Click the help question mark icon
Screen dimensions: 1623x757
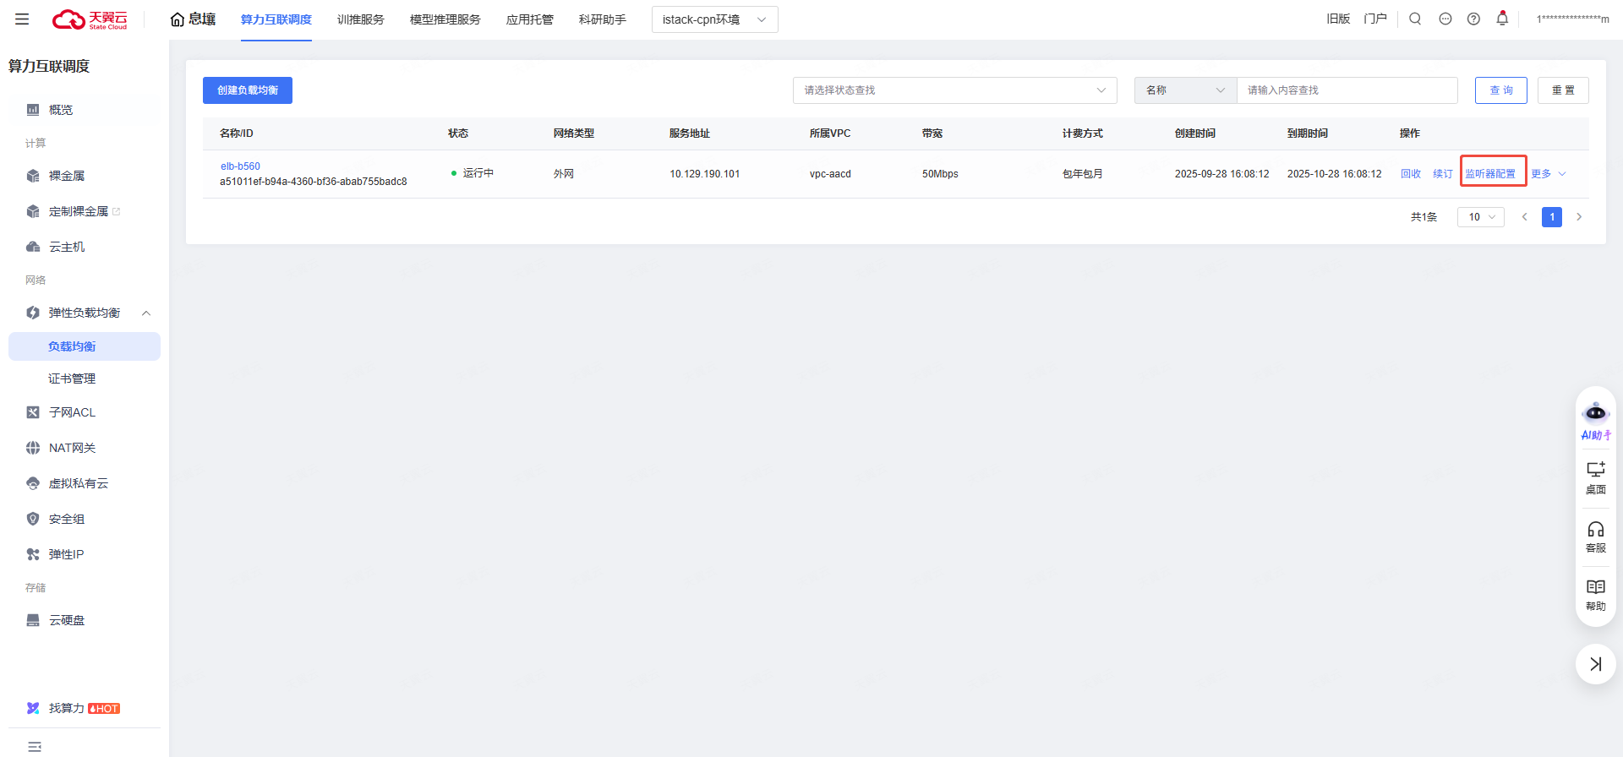[1473, 19]
